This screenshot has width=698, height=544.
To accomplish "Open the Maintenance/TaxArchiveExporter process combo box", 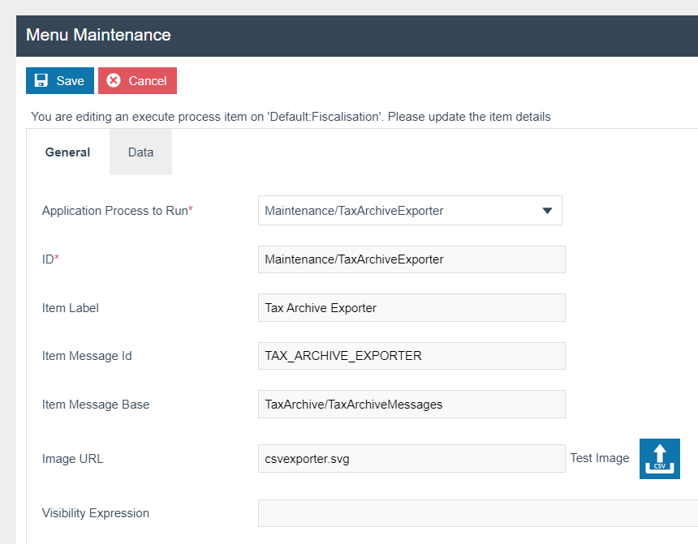I will [398, 211].
